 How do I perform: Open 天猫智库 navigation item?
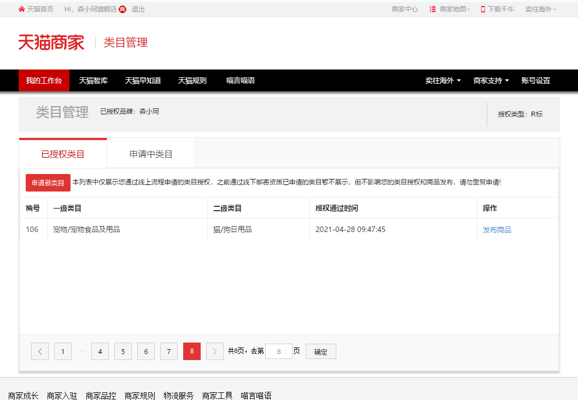[x=94, y=80]
